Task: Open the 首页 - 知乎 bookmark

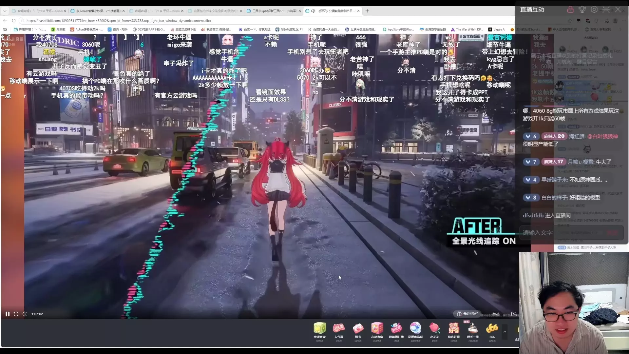Action: 117,29
